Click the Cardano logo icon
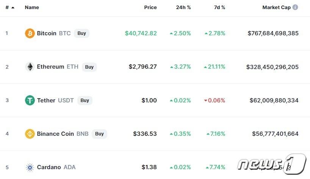 [x=30, y=167]
